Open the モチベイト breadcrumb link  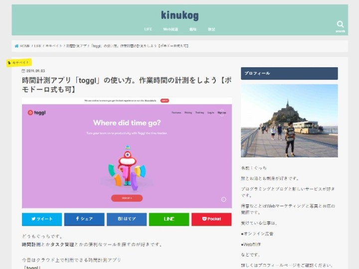54,46
